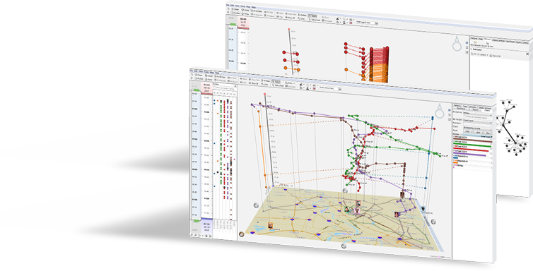The image size is (533, 271).
Task: Click the search text field in the toolbar
Action: tap(329, 88)
